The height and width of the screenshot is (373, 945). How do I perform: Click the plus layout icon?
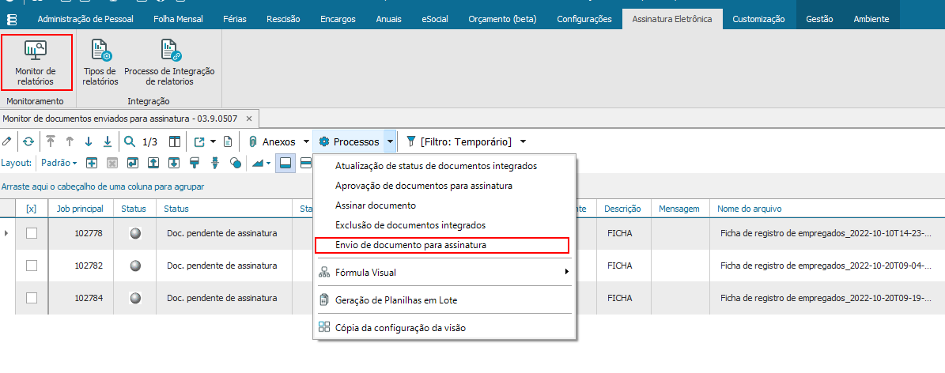click(93, 162)
